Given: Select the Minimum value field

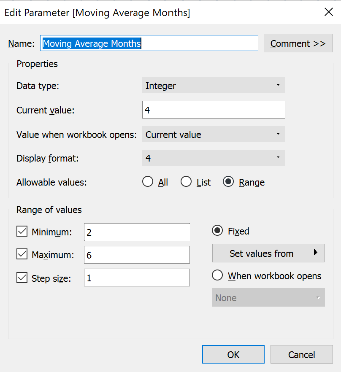Looking at the screenshot, I should pos(136,231).
